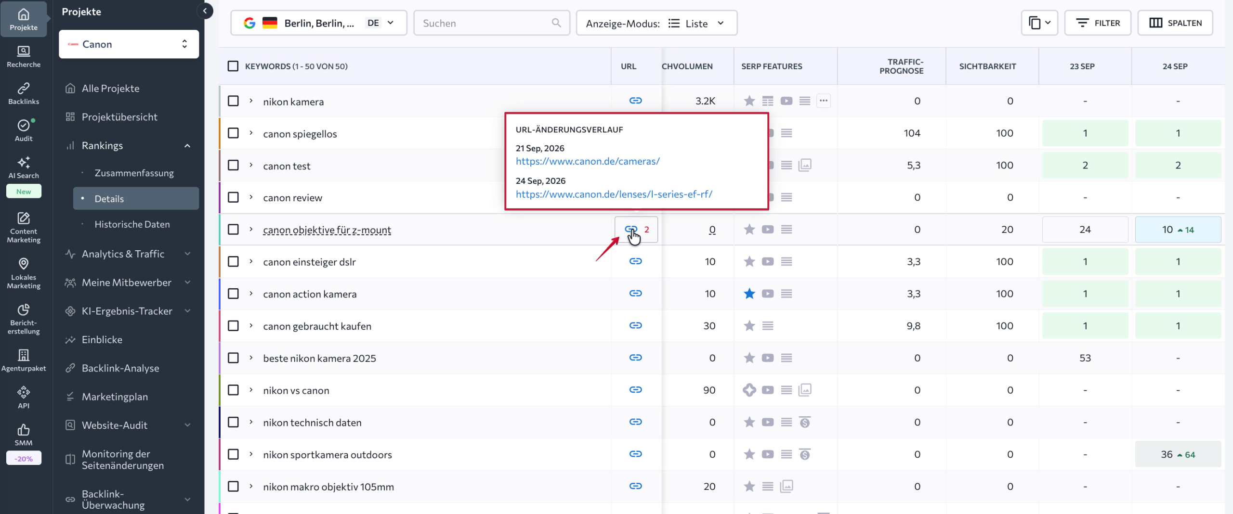Image resolution: width=1233 pixels, height=514 pixels.
Task: Click the URL link icon for nikon vs canon
Action: (x=635, y=389)
